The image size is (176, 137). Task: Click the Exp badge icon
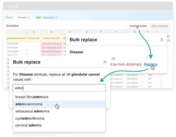pyautogui.click(x=38, y=18)
